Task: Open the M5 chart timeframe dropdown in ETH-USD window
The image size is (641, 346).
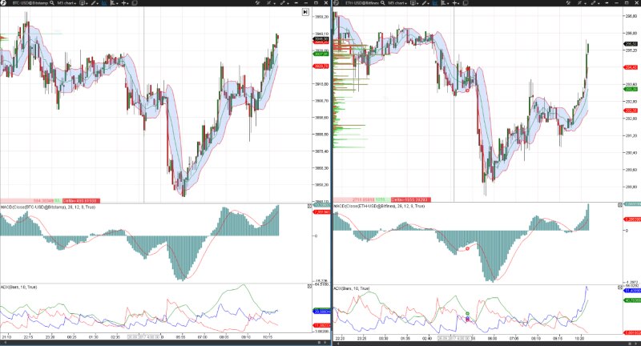Action: 397,3
